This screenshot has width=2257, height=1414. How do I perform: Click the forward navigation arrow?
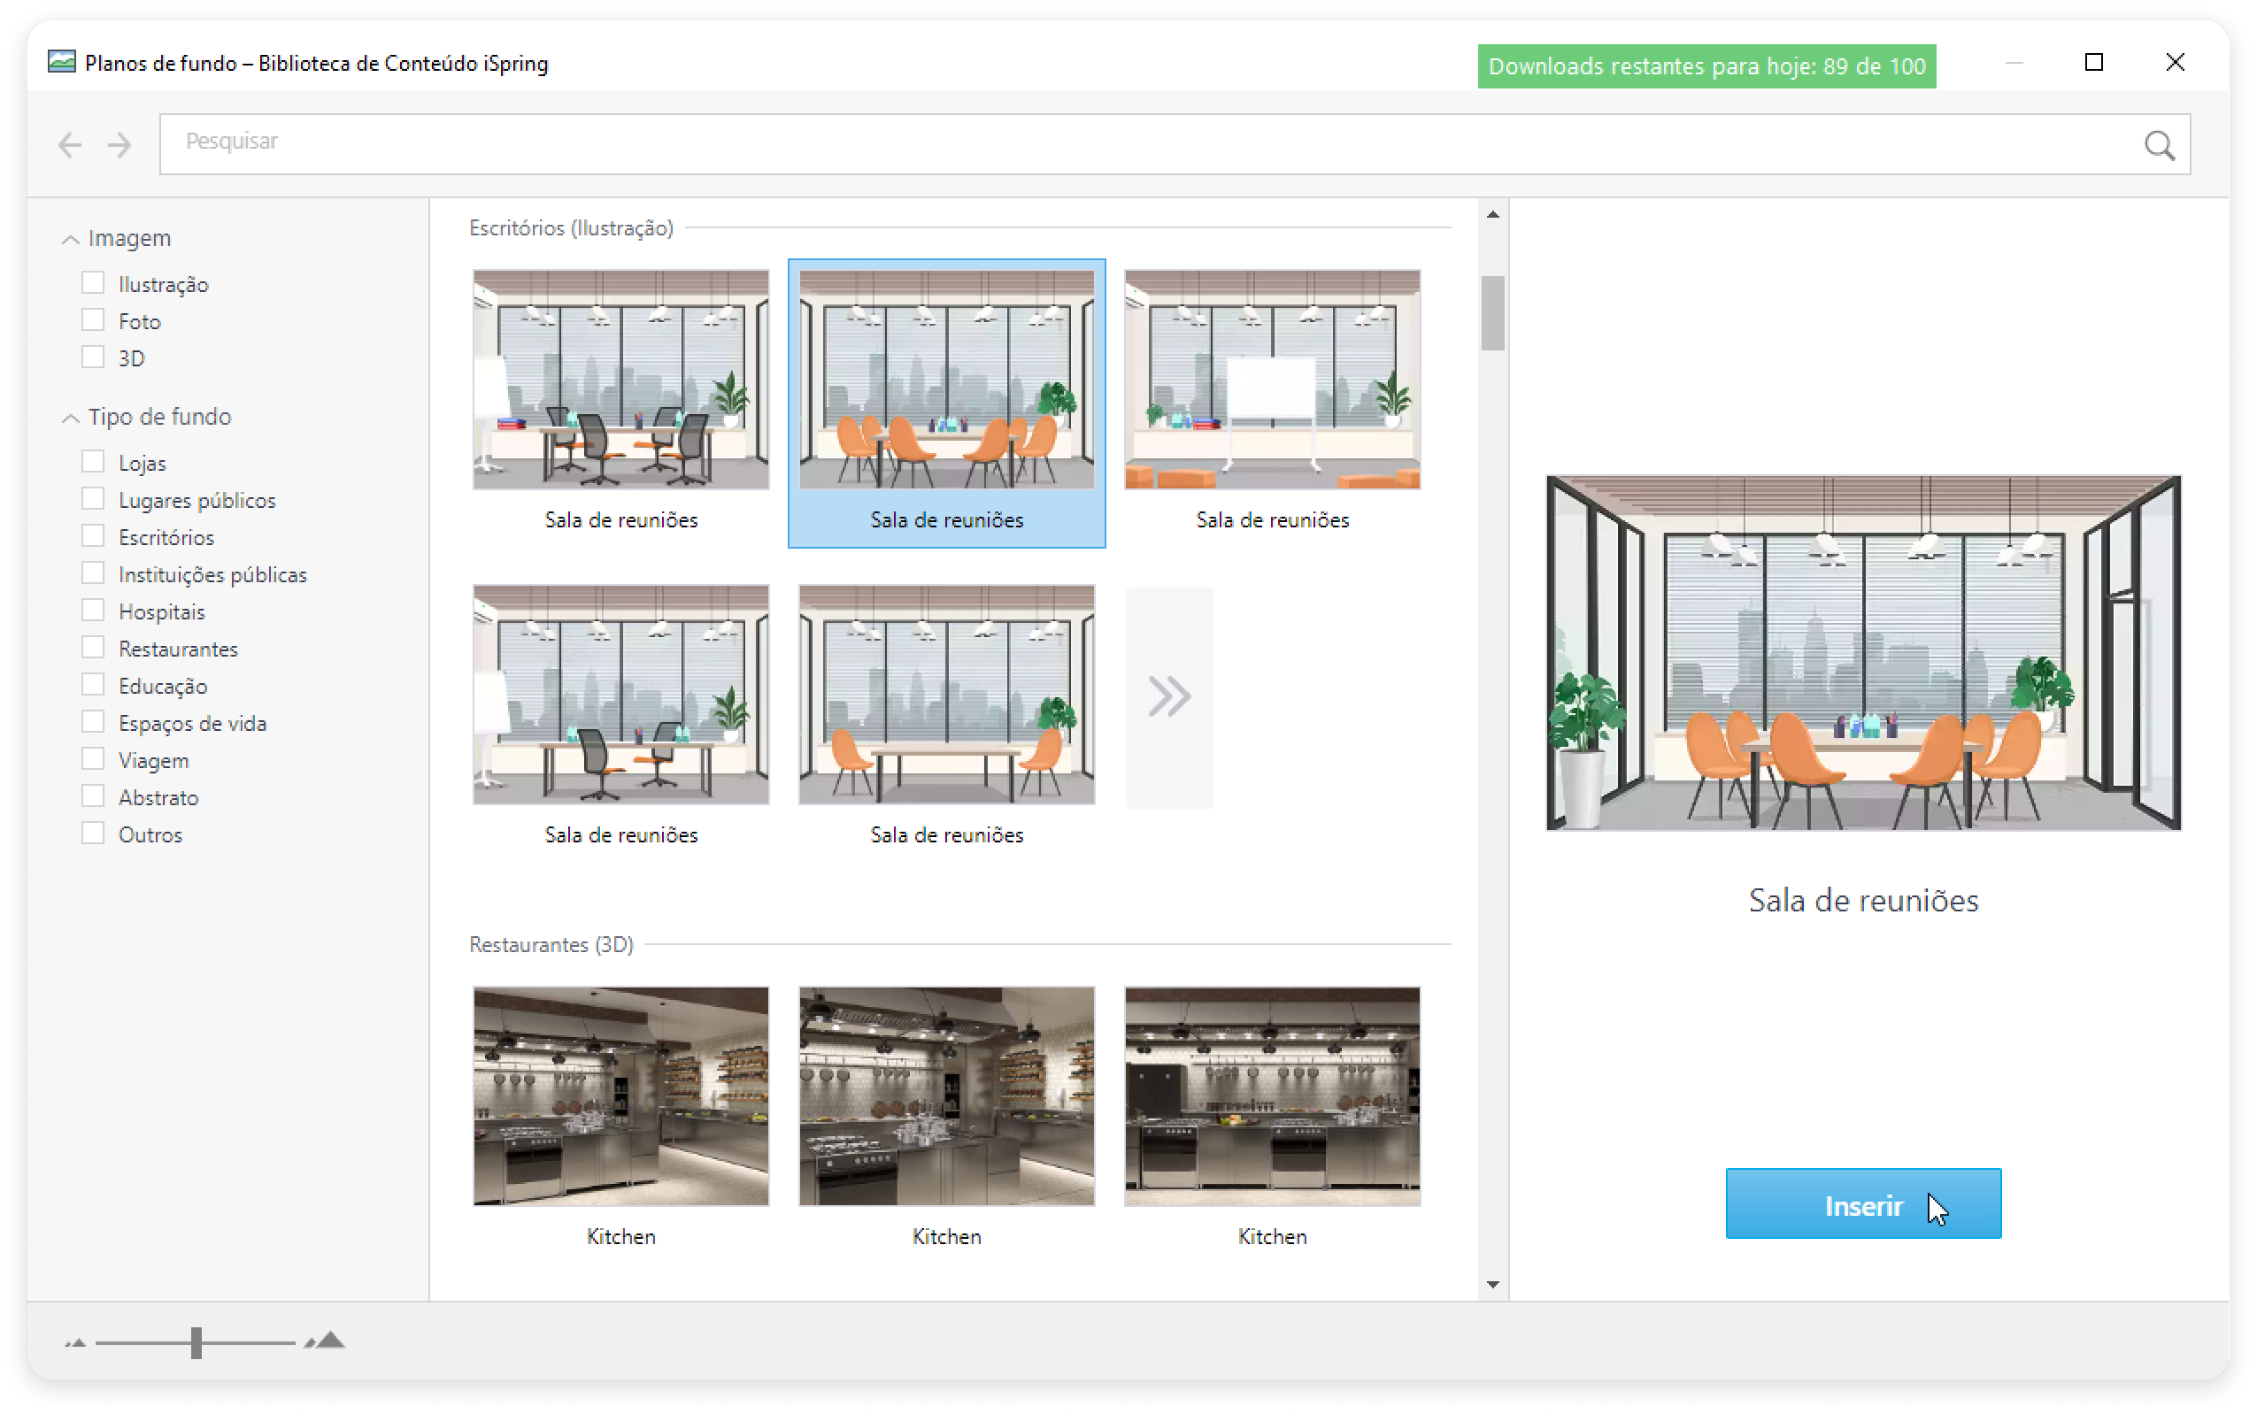coord(119,145)
